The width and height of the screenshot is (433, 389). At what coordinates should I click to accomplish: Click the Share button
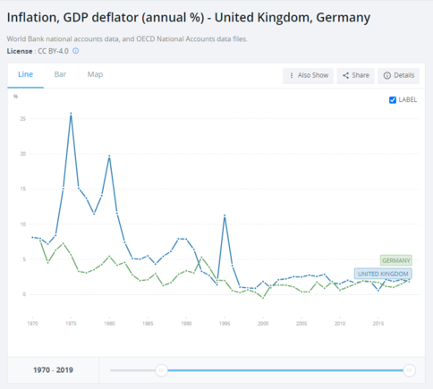coord(355,76)
